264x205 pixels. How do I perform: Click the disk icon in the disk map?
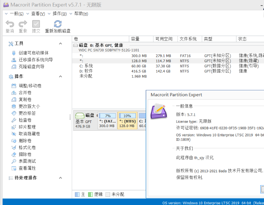pos(80,116)
